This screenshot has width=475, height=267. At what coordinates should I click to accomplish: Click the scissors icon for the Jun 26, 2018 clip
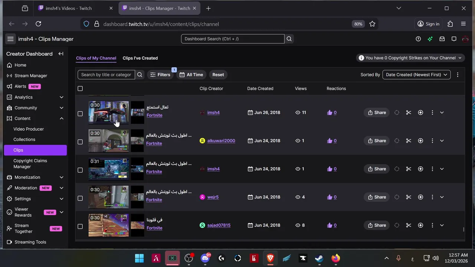(x=409, y=112)
